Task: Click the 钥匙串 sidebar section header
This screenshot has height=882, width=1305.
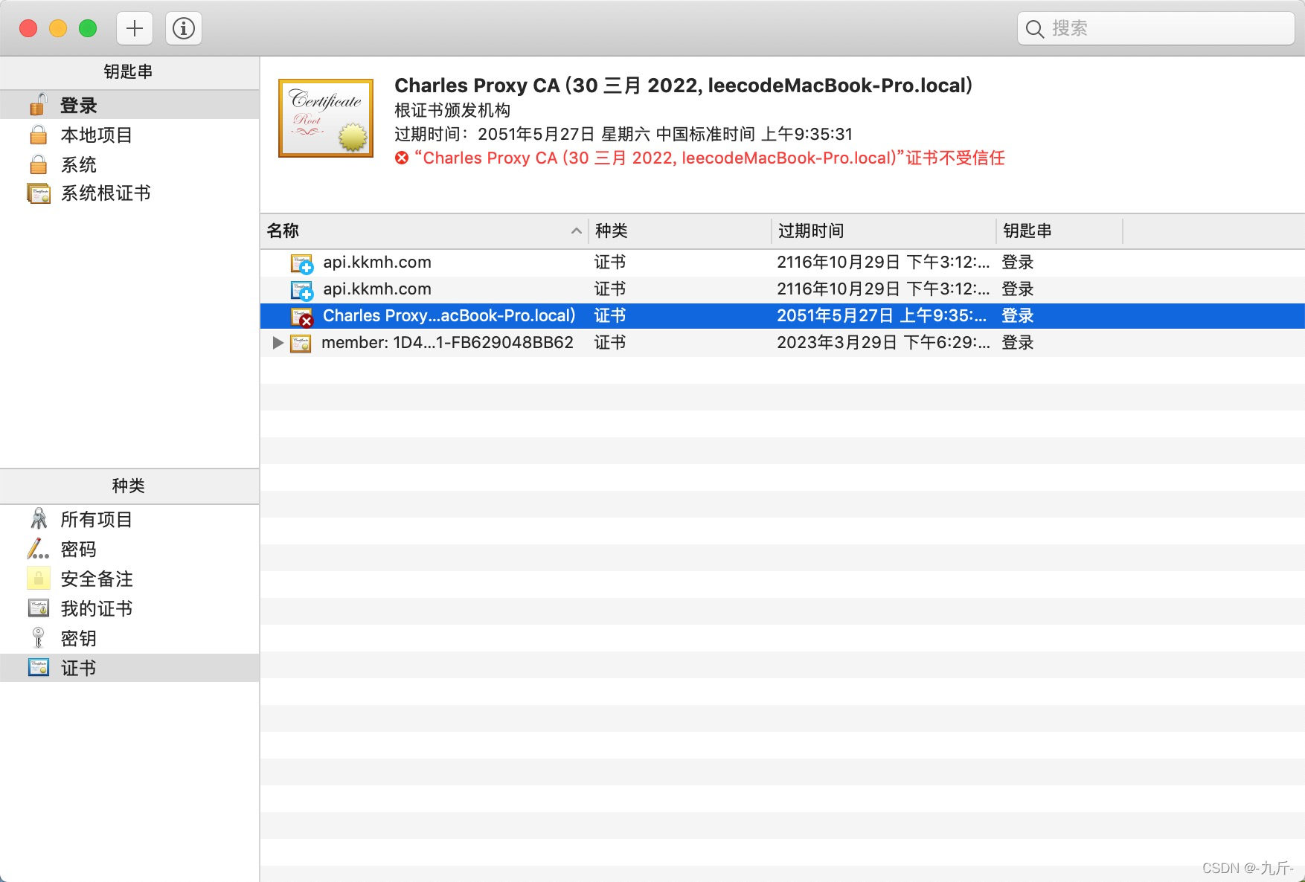Action: click(128, 71)
